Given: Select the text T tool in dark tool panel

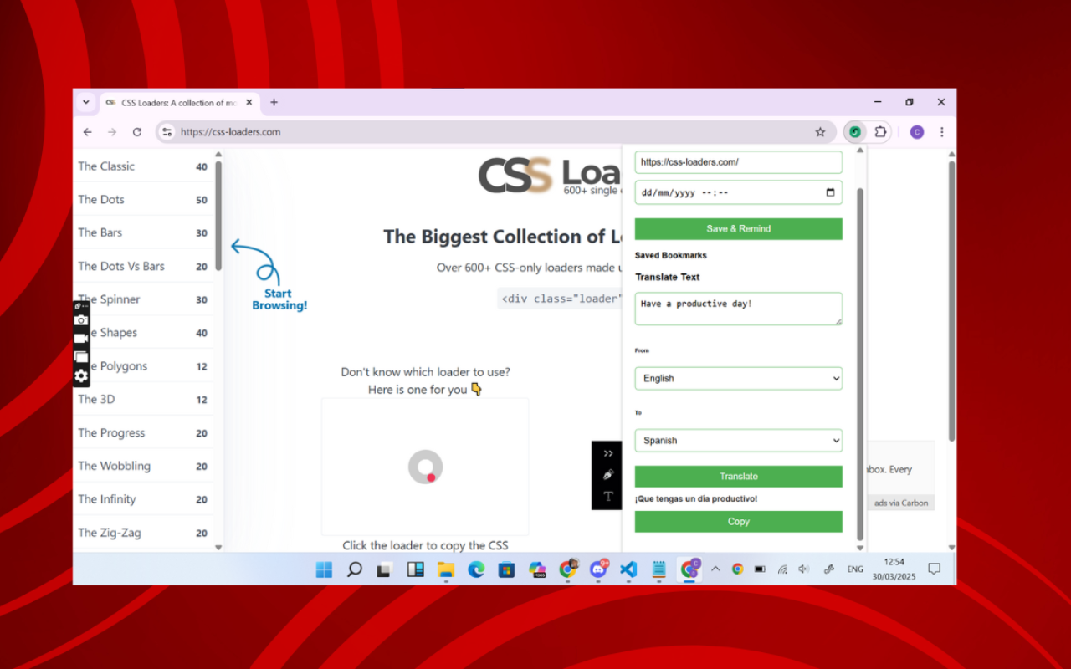Looking at the screenshot, I should click(608, 497).
